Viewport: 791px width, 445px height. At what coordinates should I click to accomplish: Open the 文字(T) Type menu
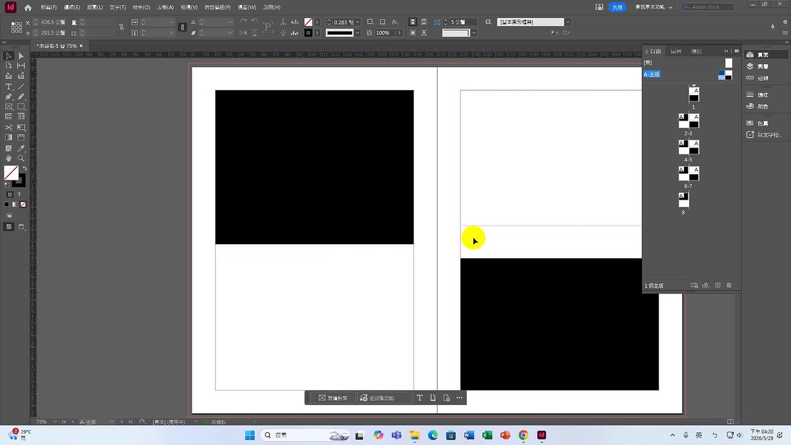click(117, 7)
